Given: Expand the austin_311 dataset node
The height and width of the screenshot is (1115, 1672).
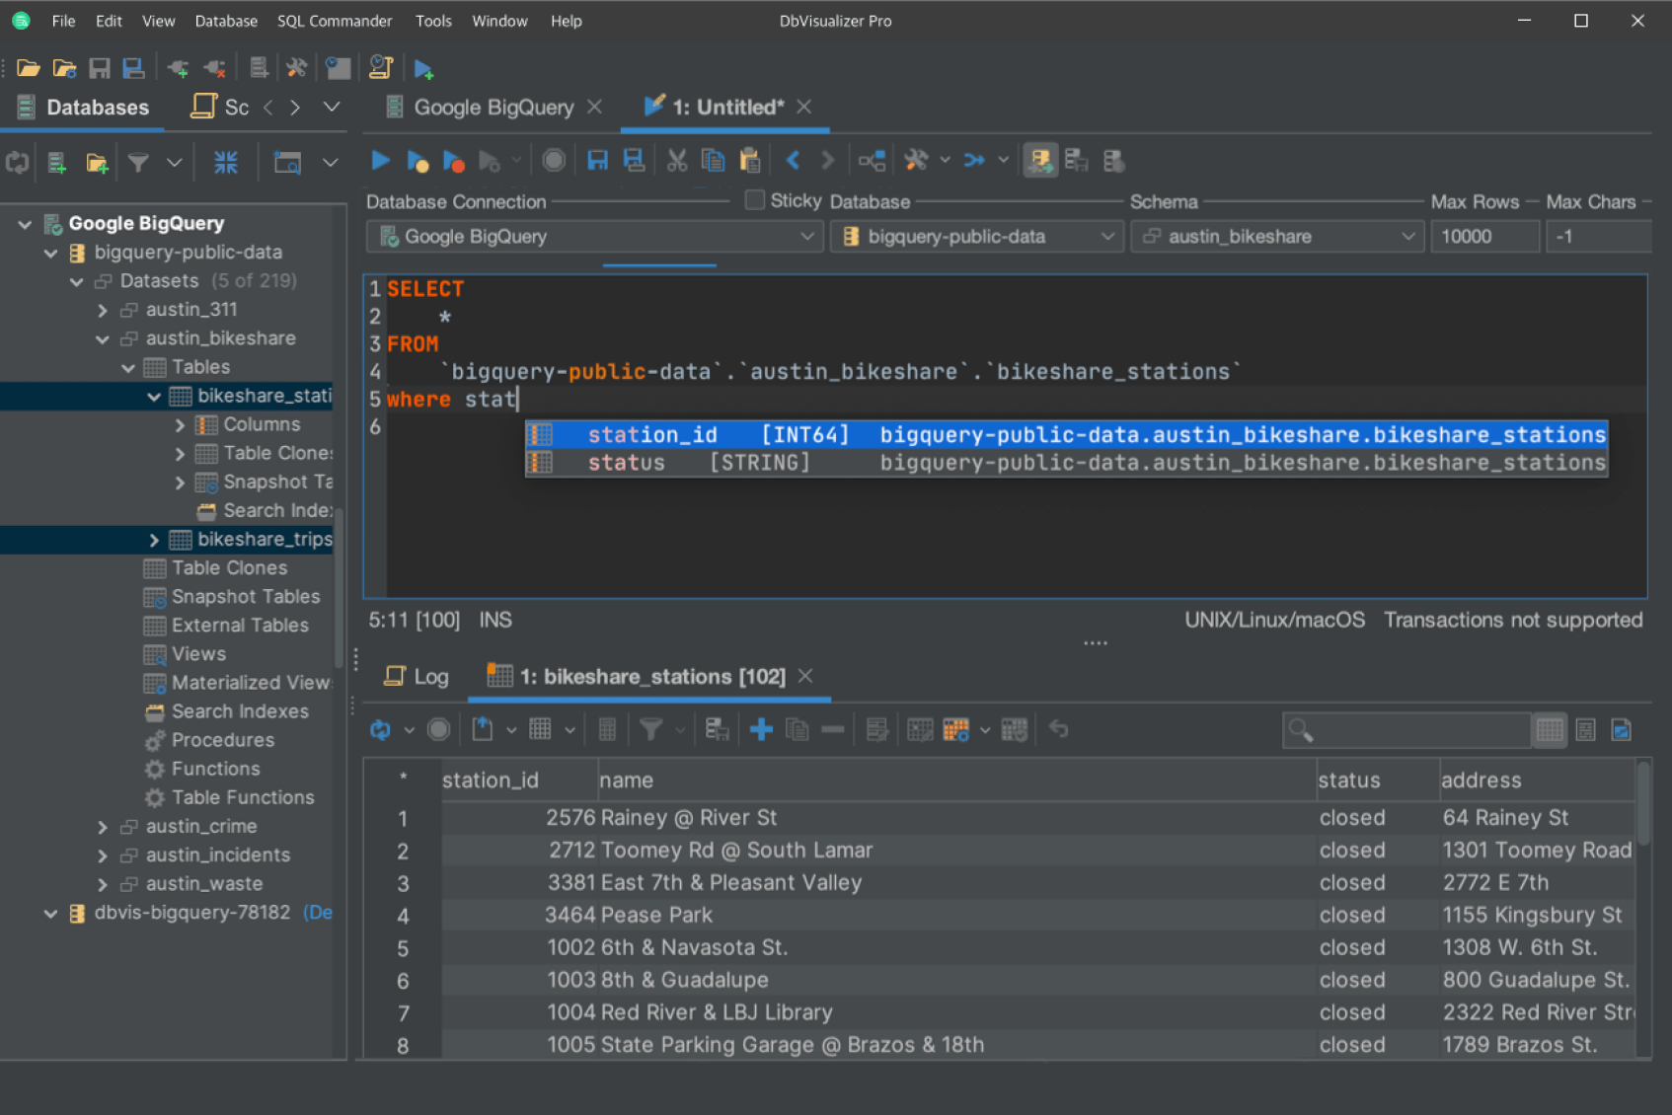Looking at the screenshot, I should [103, 310].
